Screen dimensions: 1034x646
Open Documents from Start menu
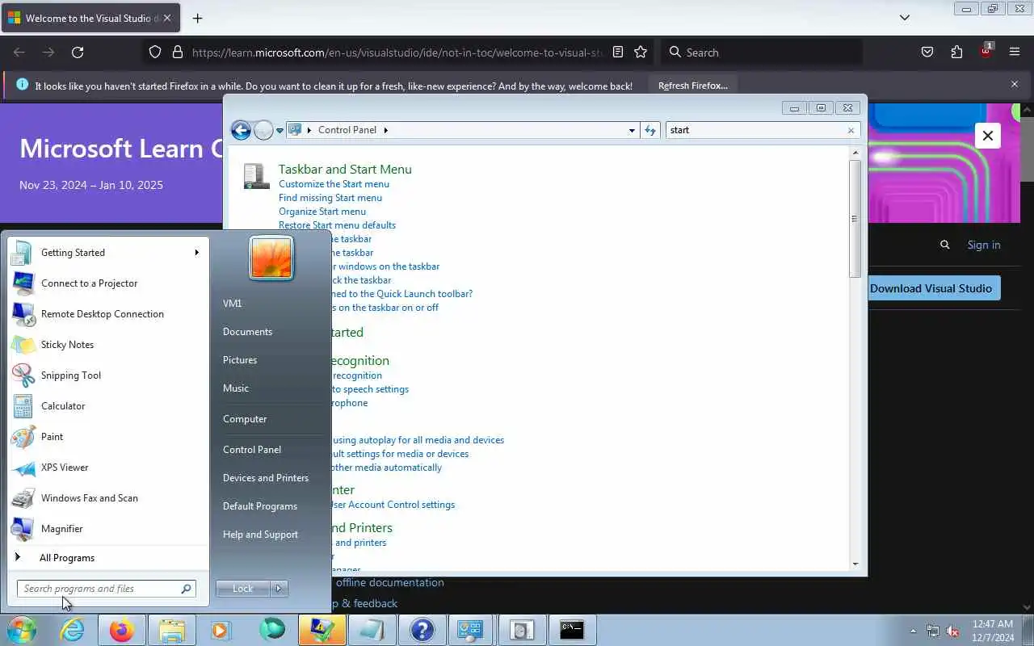point(247,332)
